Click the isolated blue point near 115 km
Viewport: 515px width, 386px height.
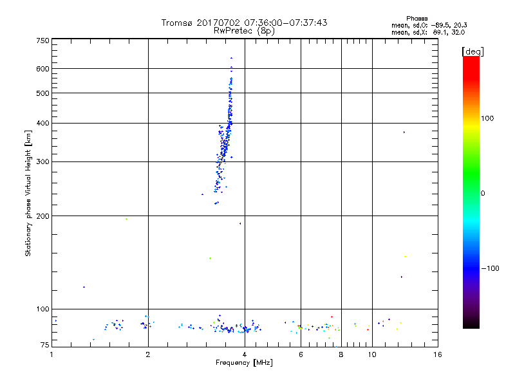pos(84,287)
